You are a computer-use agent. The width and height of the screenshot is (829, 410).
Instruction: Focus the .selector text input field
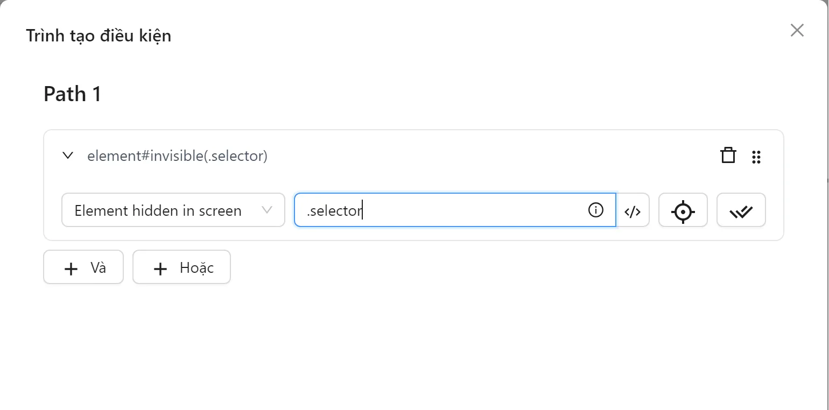(441, 210)
